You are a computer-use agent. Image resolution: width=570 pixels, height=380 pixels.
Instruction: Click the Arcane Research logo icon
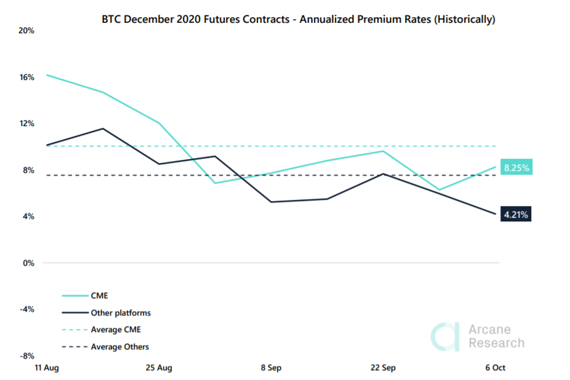coord(445,336)
